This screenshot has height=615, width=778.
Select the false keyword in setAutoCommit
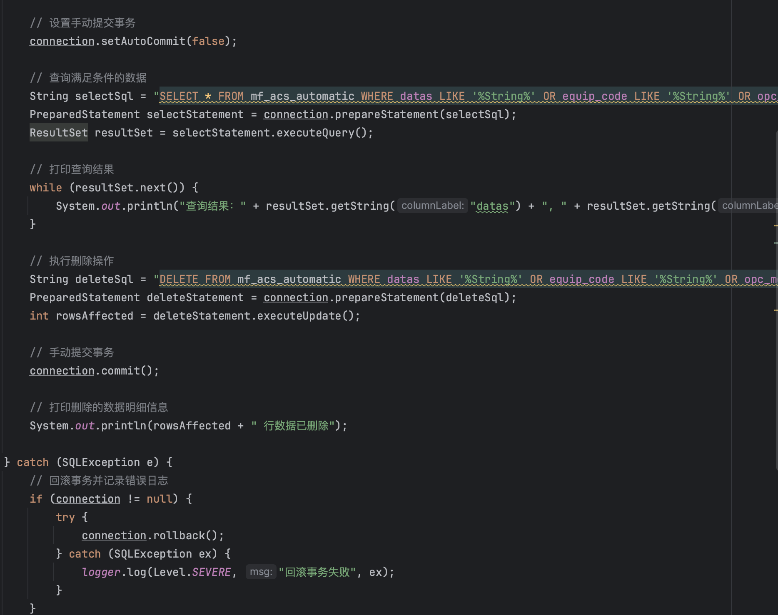[208, 41]
